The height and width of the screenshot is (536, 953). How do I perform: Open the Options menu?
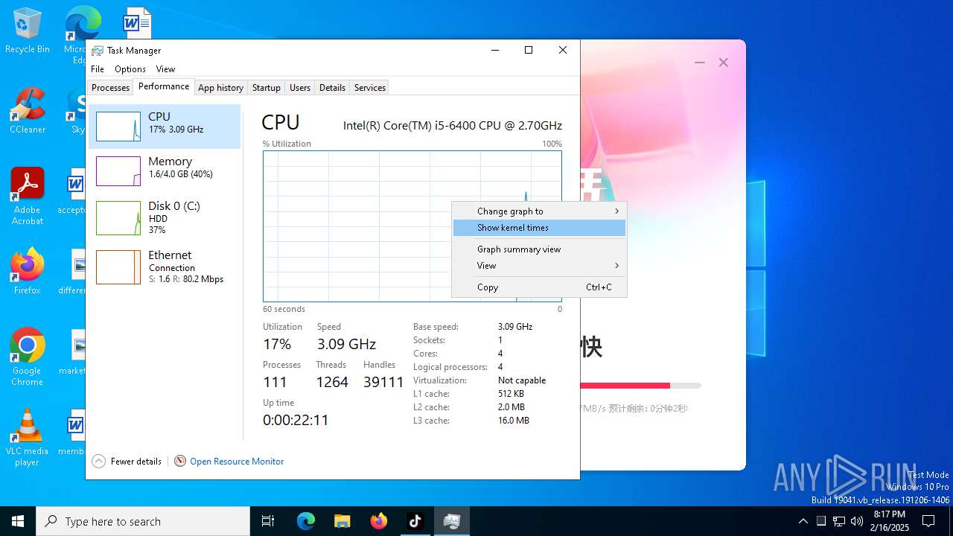click(x=130, y=69)
